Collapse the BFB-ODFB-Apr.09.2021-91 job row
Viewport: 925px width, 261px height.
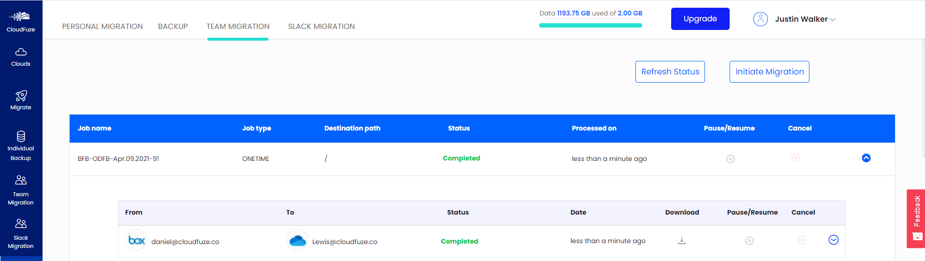tap(866, 158)
